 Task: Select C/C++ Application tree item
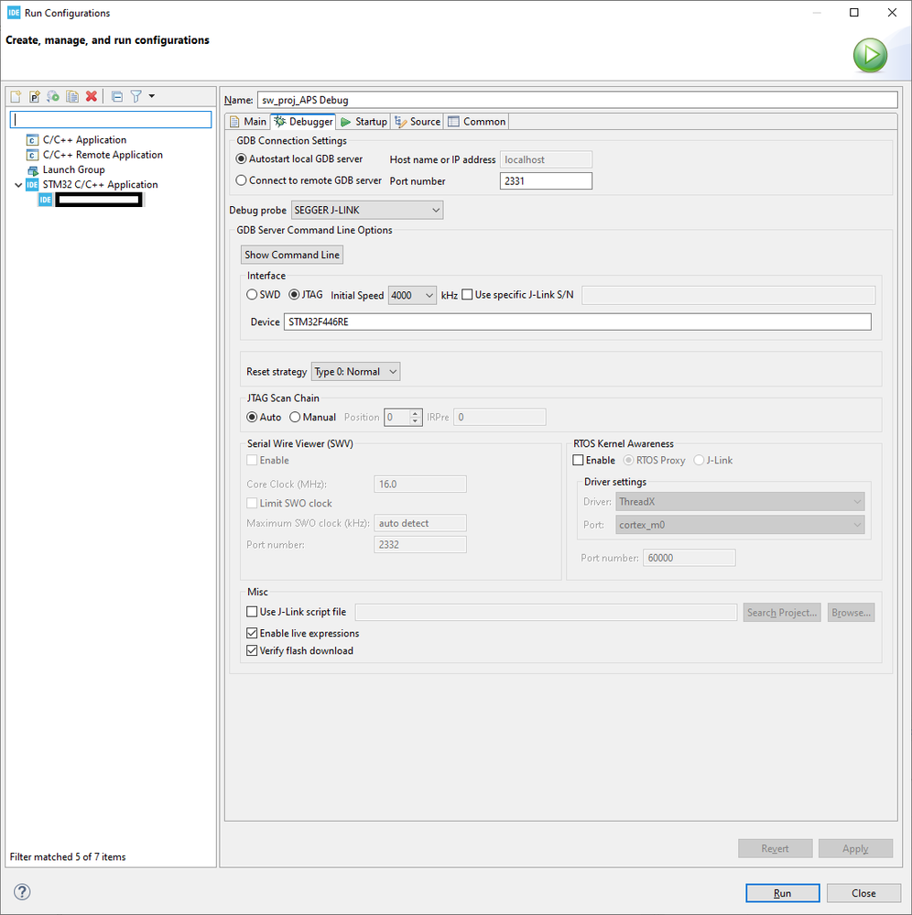point(84,139)
